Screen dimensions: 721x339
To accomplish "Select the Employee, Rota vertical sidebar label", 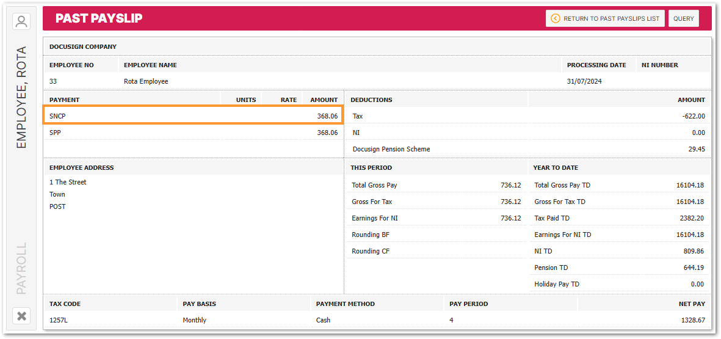I will coord(21,98).
